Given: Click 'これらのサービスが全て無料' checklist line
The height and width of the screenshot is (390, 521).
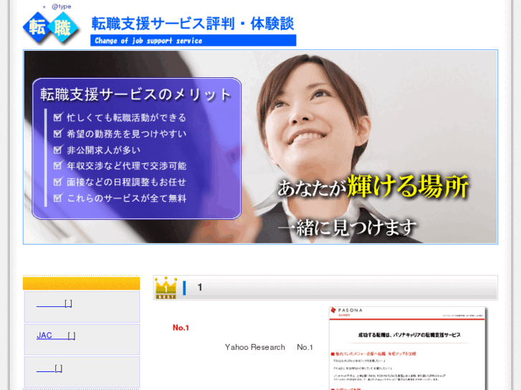Looking at the screenshot, I should 126,198.
